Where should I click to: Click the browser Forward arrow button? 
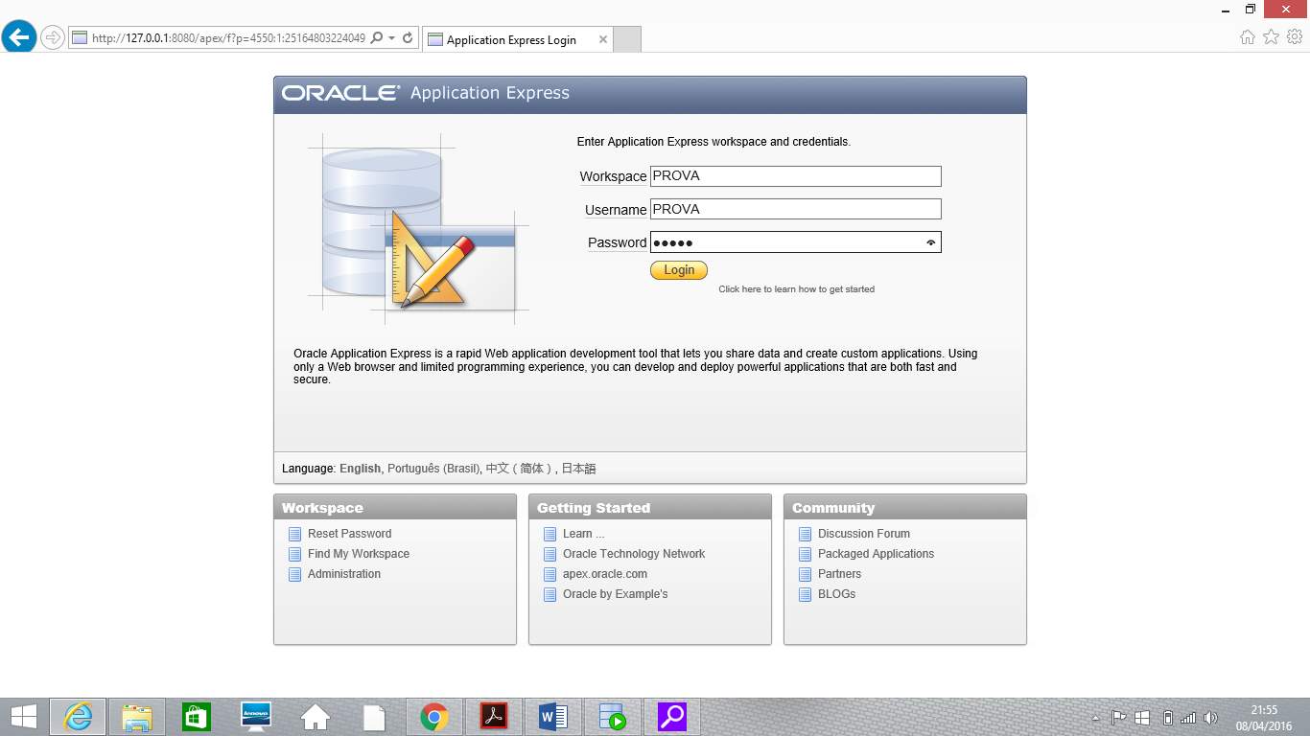click(52, 37)
